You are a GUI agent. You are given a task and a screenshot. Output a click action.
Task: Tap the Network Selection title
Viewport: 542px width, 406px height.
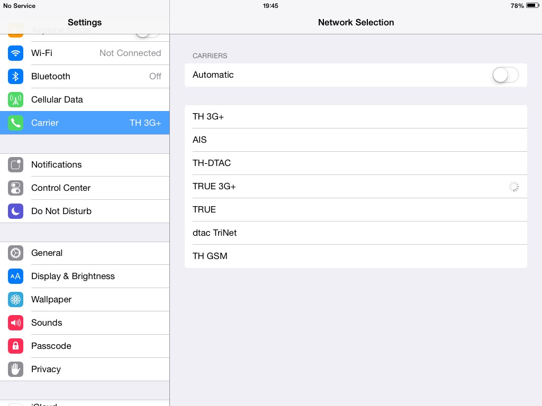click(x=356, y=22)
